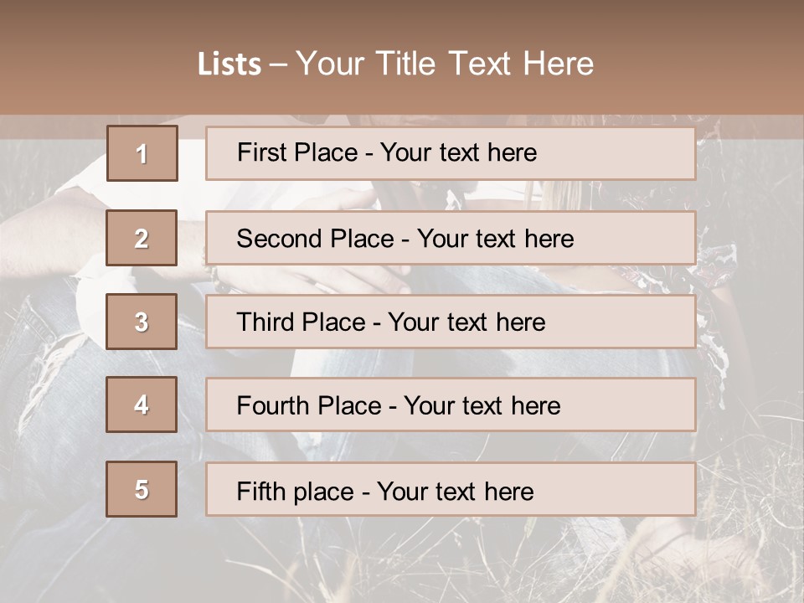This screenshot has width=804, height=603.
Task: Click the word "Fifth" in the last row
Action: pyautogui.click(x=260, y=491)
